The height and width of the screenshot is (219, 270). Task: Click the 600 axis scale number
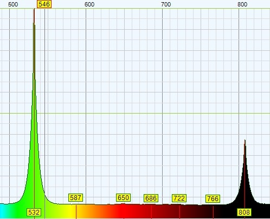pyautogui.click(x=89, y=4)
